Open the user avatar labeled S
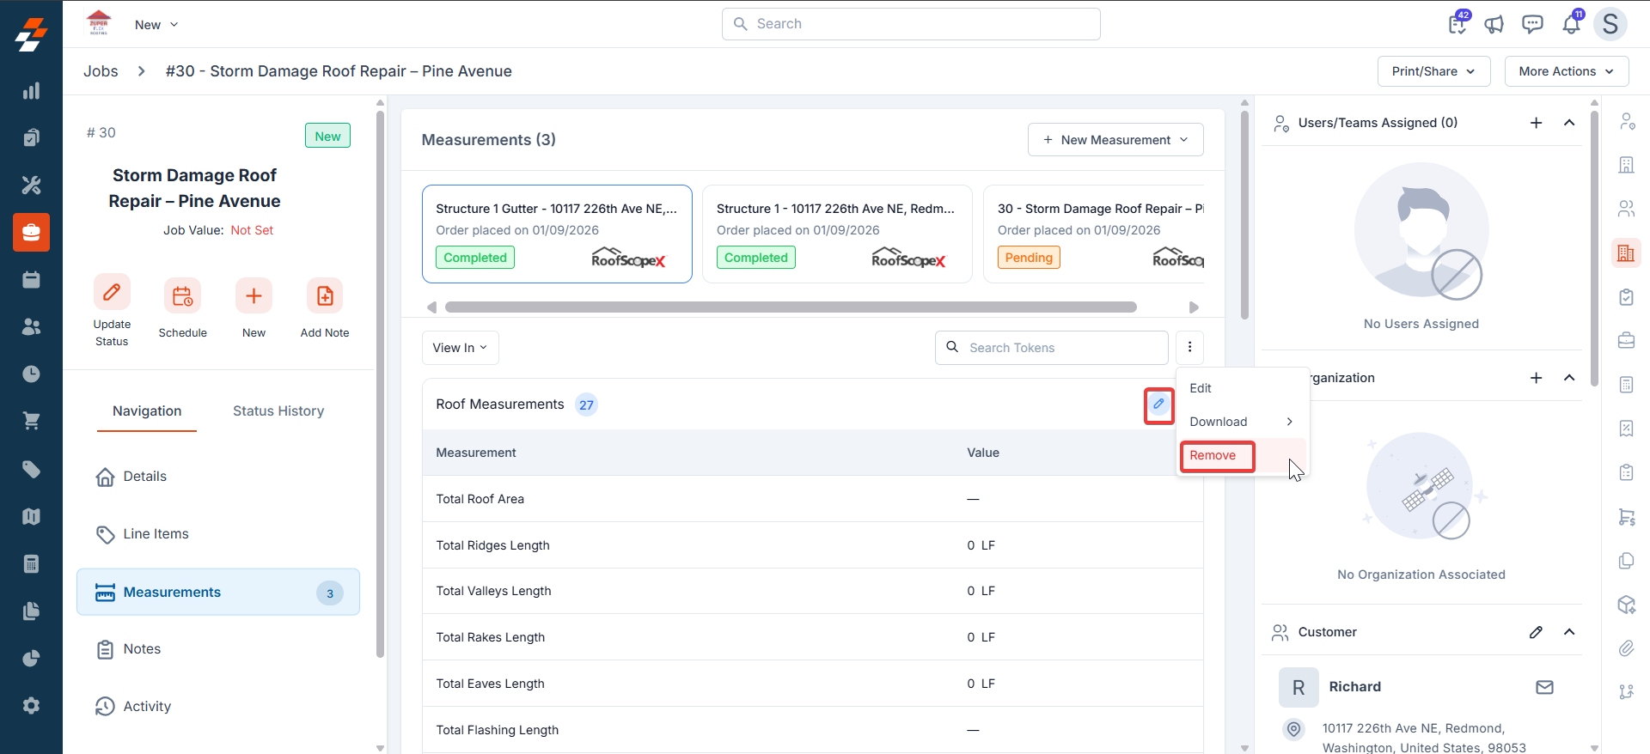 (1610, 24)
